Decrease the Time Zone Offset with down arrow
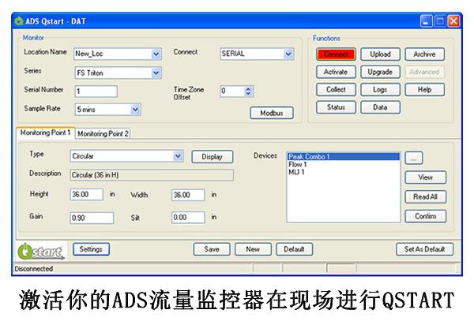The width and height of the screenshot is (474, 321). pyautogui.click(x=248, y=94)
